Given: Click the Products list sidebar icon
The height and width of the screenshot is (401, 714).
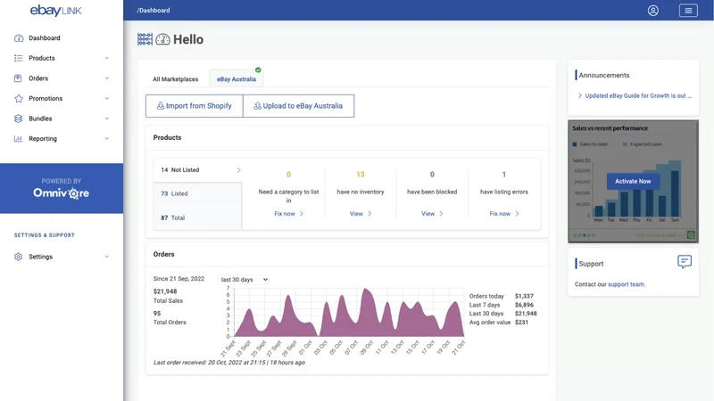Looking at the screenshot, I should pyautogui.click(x=18, y=58).
